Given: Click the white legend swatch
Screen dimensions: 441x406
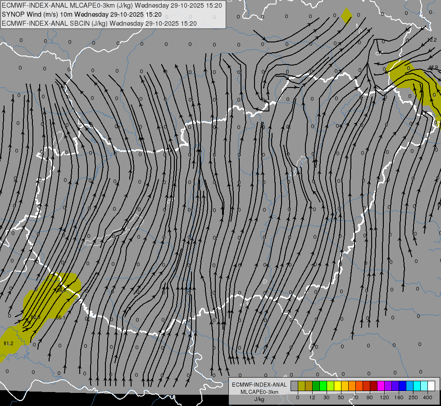Looking at the screenshot, I should pos(432,386).
